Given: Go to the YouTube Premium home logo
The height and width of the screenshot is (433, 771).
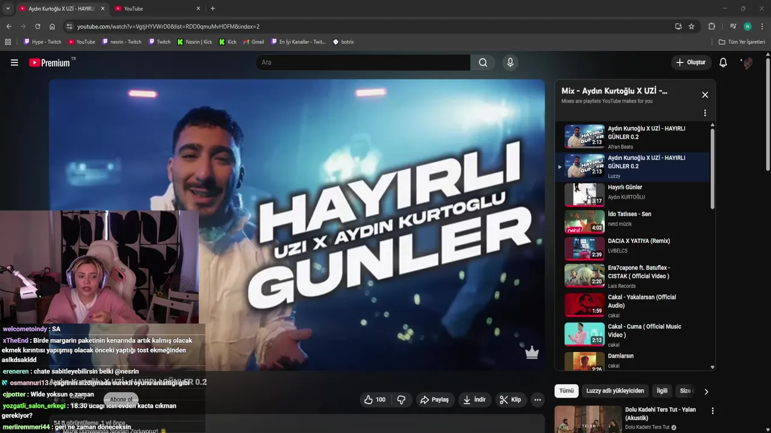Looking at the screenshot, I should (49, 63).
